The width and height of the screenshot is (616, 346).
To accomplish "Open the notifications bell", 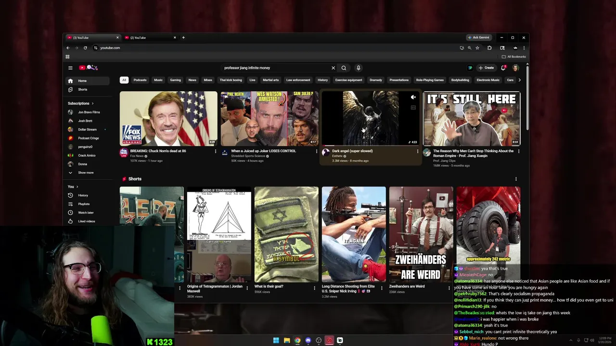I will pyautogui.click(x=503, y=68).
